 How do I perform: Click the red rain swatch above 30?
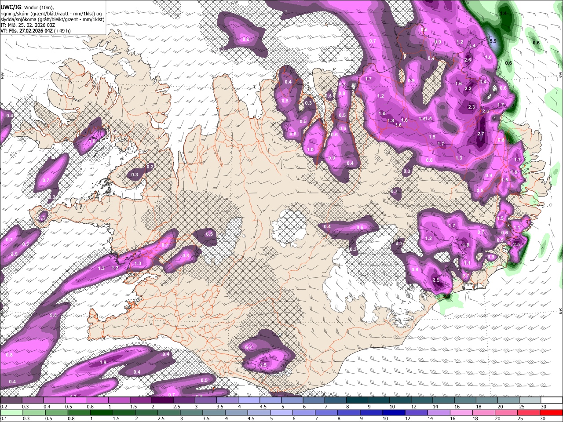[x=551, y=413]
